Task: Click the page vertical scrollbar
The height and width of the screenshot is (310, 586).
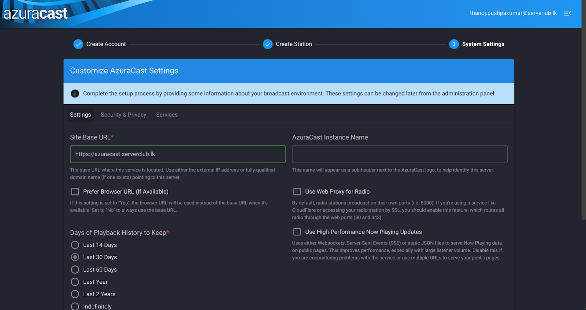Action: coord(583,110)
